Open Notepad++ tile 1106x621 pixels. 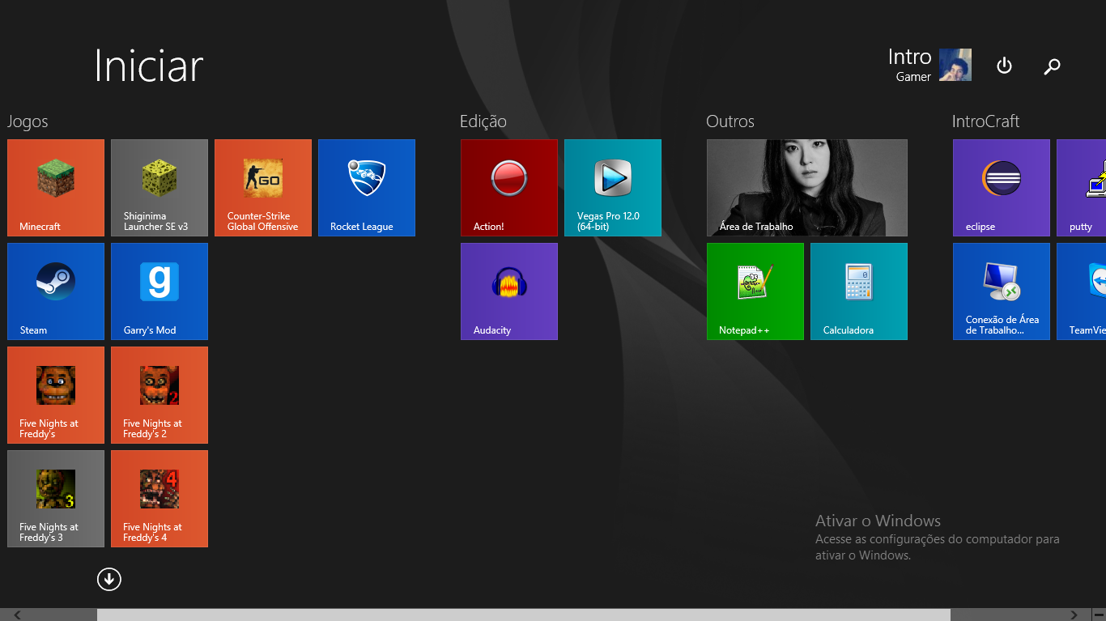tap(755, 291)
